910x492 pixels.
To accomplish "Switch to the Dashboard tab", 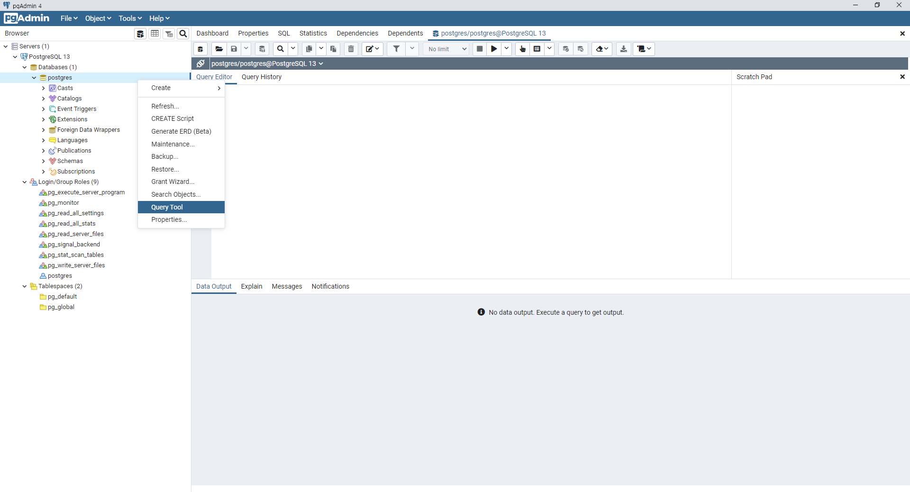I will [212, 33].
